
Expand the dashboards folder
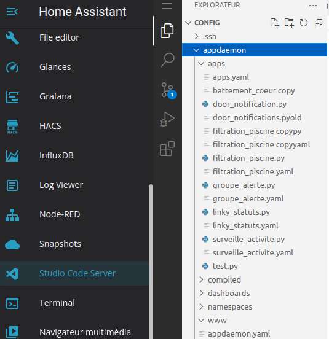pos(201,293)
